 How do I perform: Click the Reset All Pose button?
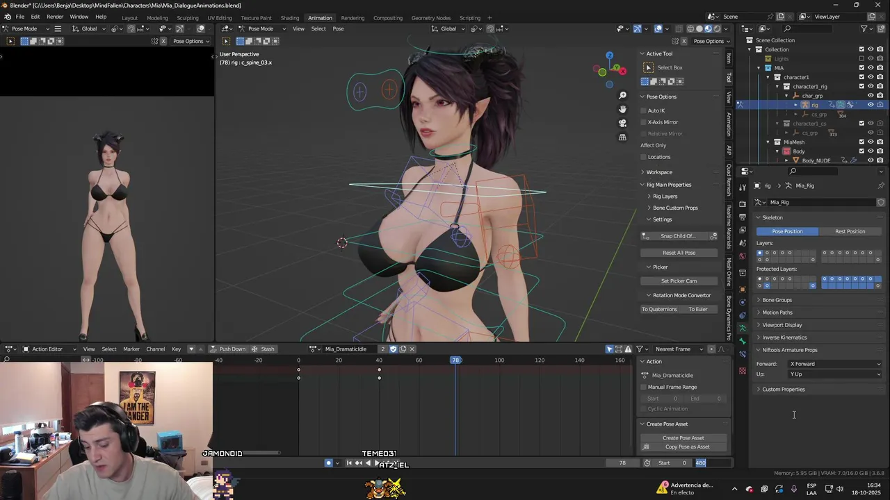[679, 253]
